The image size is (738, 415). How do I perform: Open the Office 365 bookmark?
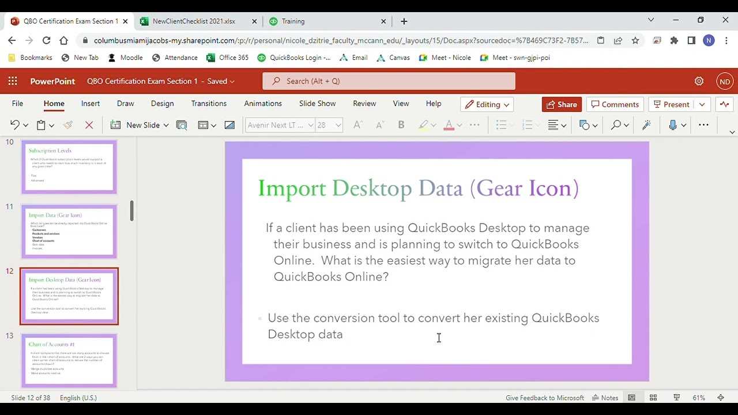click(x=227, y=58)
